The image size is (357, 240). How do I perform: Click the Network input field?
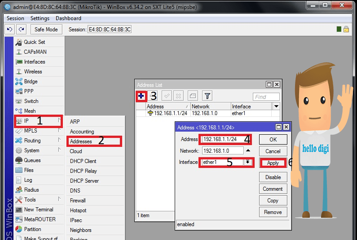(223, 151)
